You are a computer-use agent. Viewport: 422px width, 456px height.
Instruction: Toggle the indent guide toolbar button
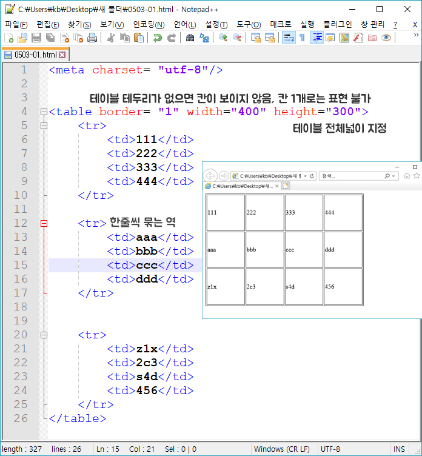click(316, 38)
